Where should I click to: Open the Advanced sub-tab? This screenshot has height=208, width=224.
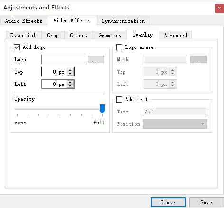(176, 35)
